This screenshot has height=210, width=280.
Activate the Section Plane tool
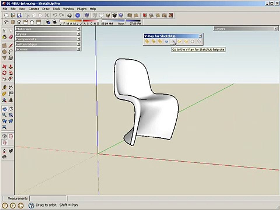(4, 136)
